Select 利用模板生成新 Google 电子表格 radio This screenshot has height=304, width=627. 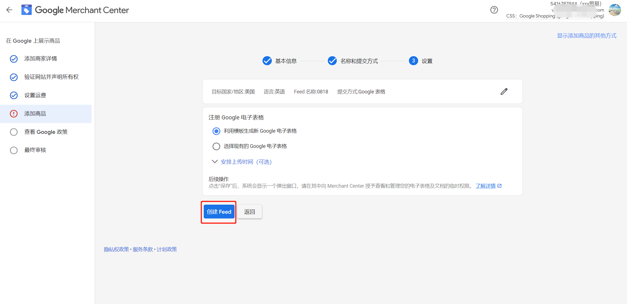pos(216,131)
